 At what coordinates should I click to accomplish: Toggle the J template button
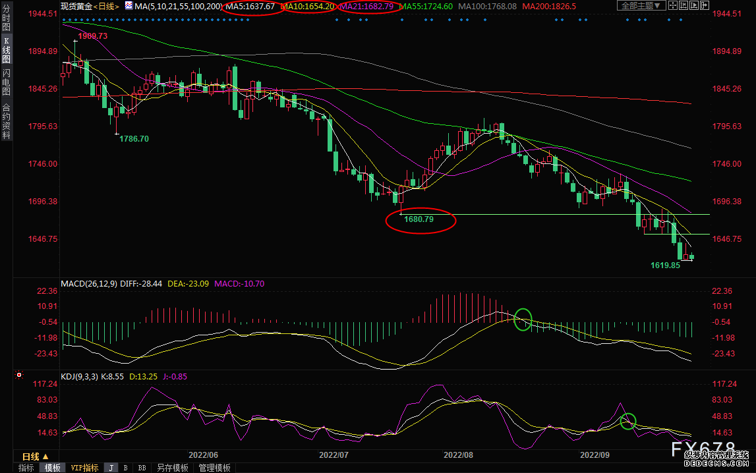click(111, 468)
